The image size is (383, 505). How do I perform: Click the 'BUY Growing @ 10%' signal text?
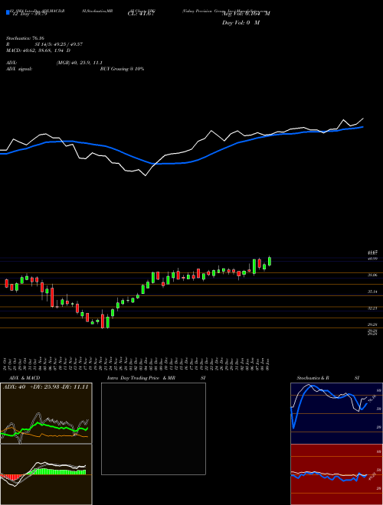(122, 69)
